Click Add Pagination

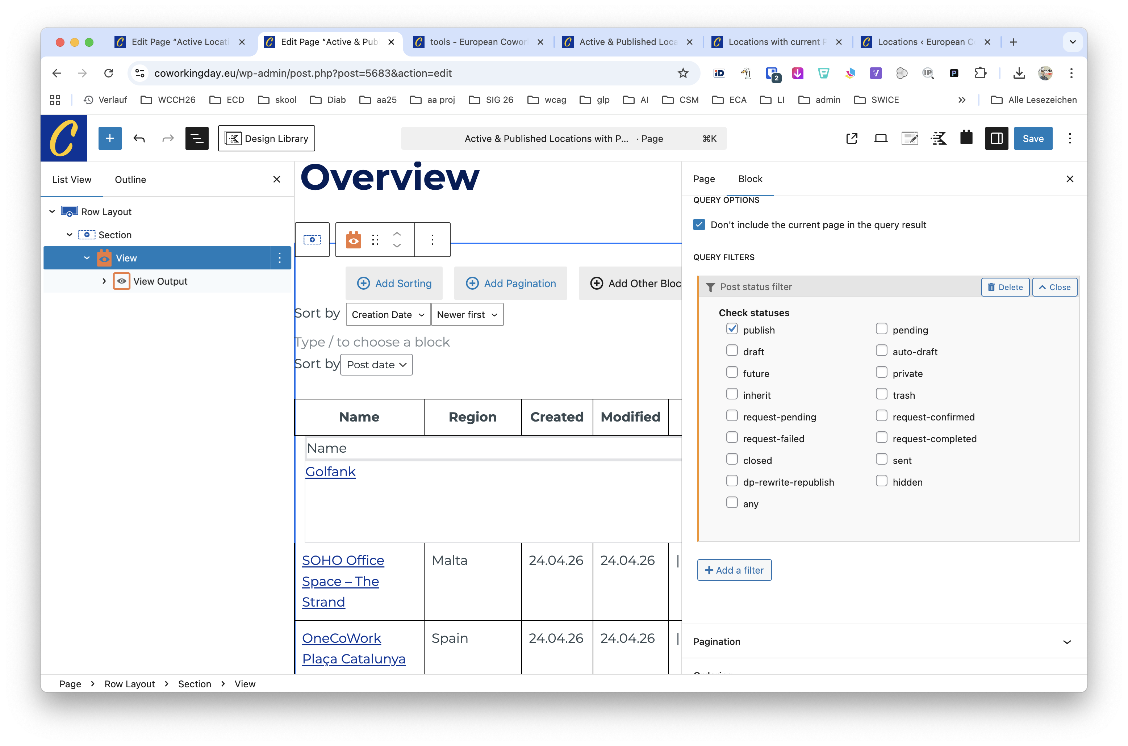(x=510, y=284)
